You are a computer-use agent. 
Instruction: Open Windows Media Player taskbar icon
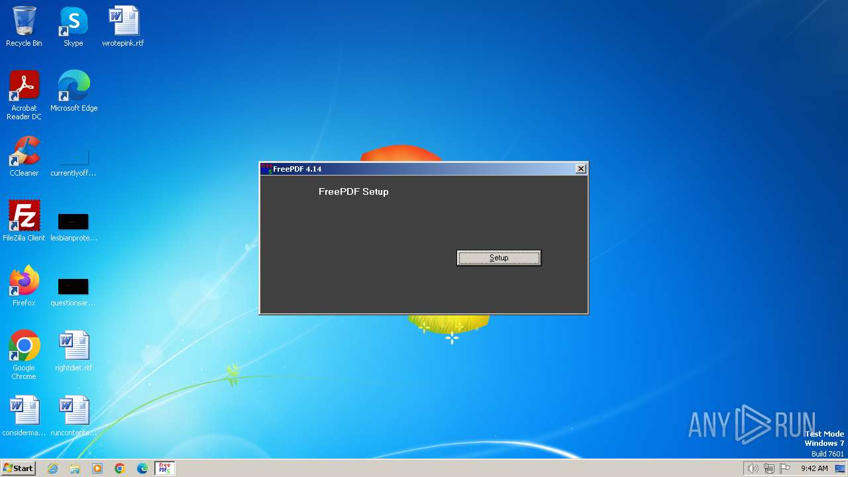point(97,468)
